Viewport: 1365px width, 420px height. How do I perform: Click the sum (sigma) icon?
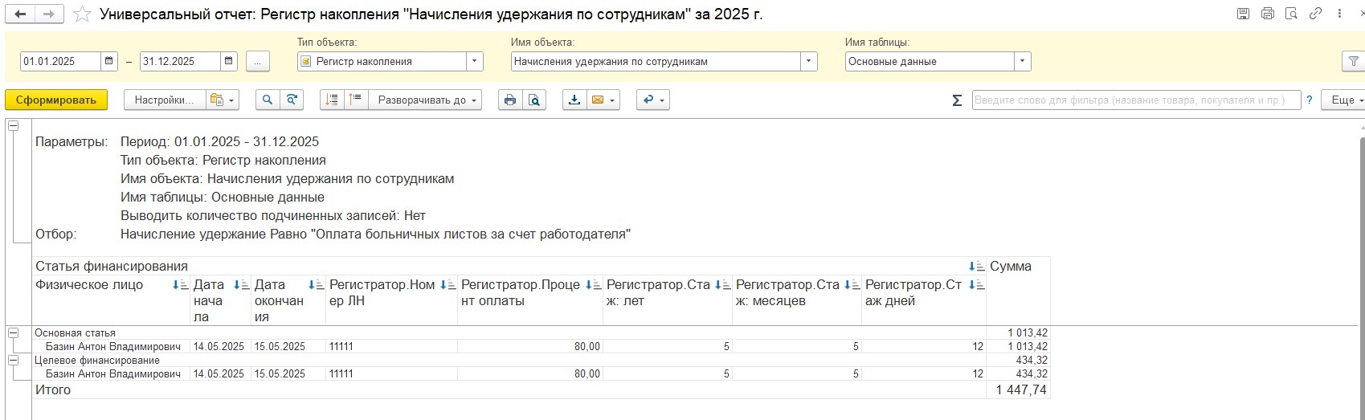tap(956, 100)
